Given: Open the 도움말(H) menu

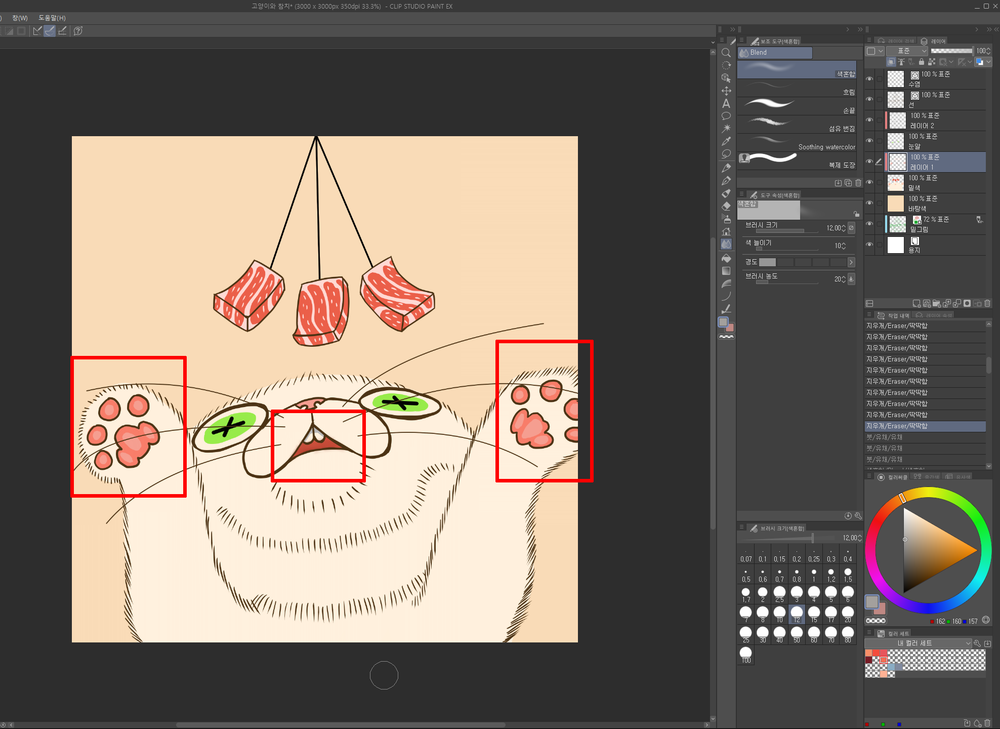Looking at the screenshot, I should pos(52,18).
